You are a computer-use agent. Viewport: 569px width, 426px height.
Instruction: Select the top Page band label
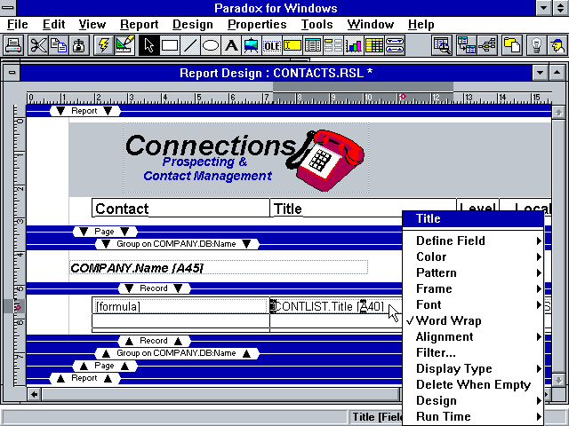tap(105, 231)
